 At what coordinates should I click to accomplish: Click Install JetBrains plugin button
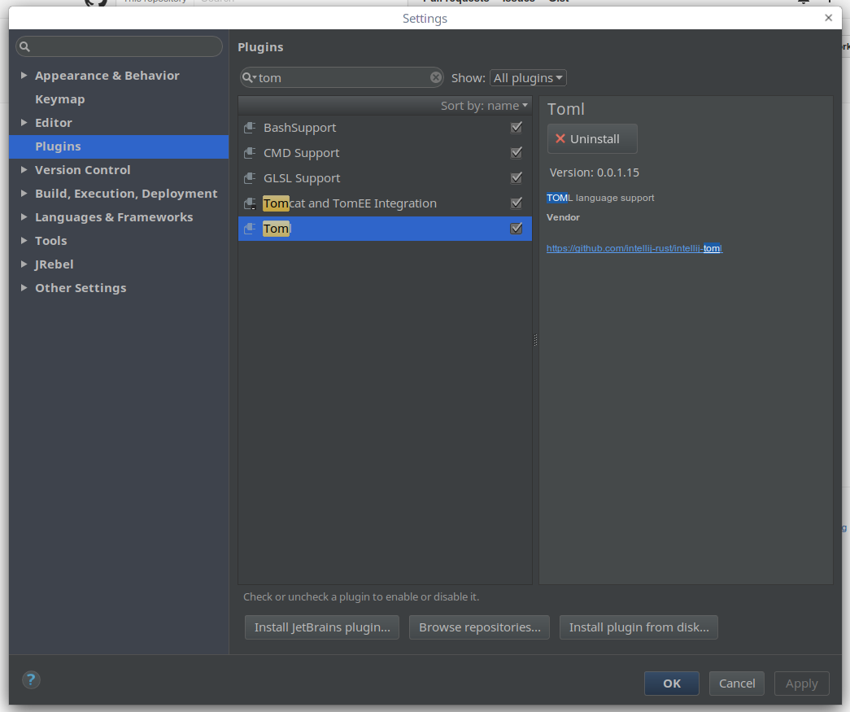click(x=322, y=627)
